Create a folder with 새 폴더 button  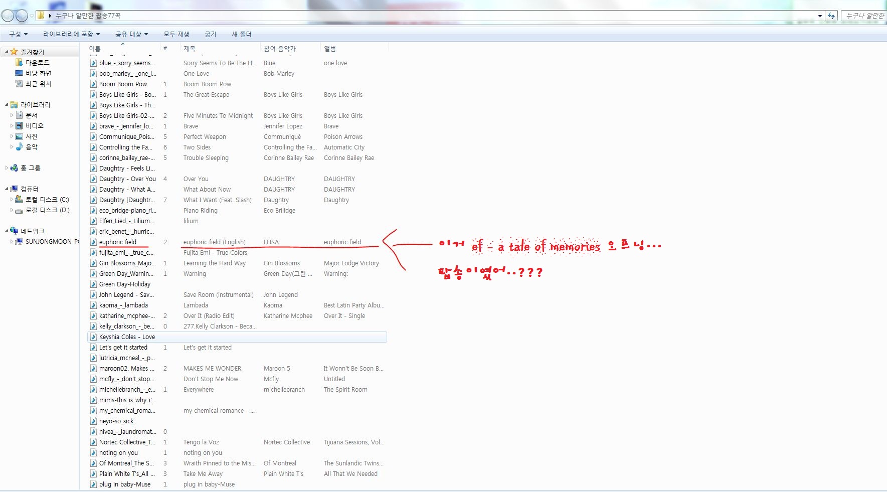pos(241,34)
